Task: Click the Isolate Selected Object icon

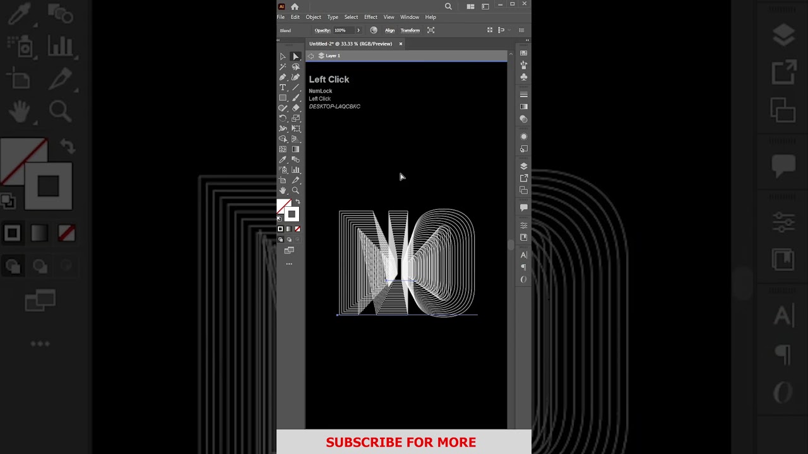Action: (431, 30)
